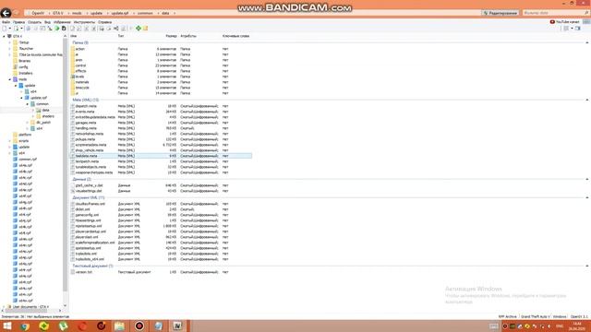Open Chrome from the taskbar
The image size is (591, 332).
point(25,326)
